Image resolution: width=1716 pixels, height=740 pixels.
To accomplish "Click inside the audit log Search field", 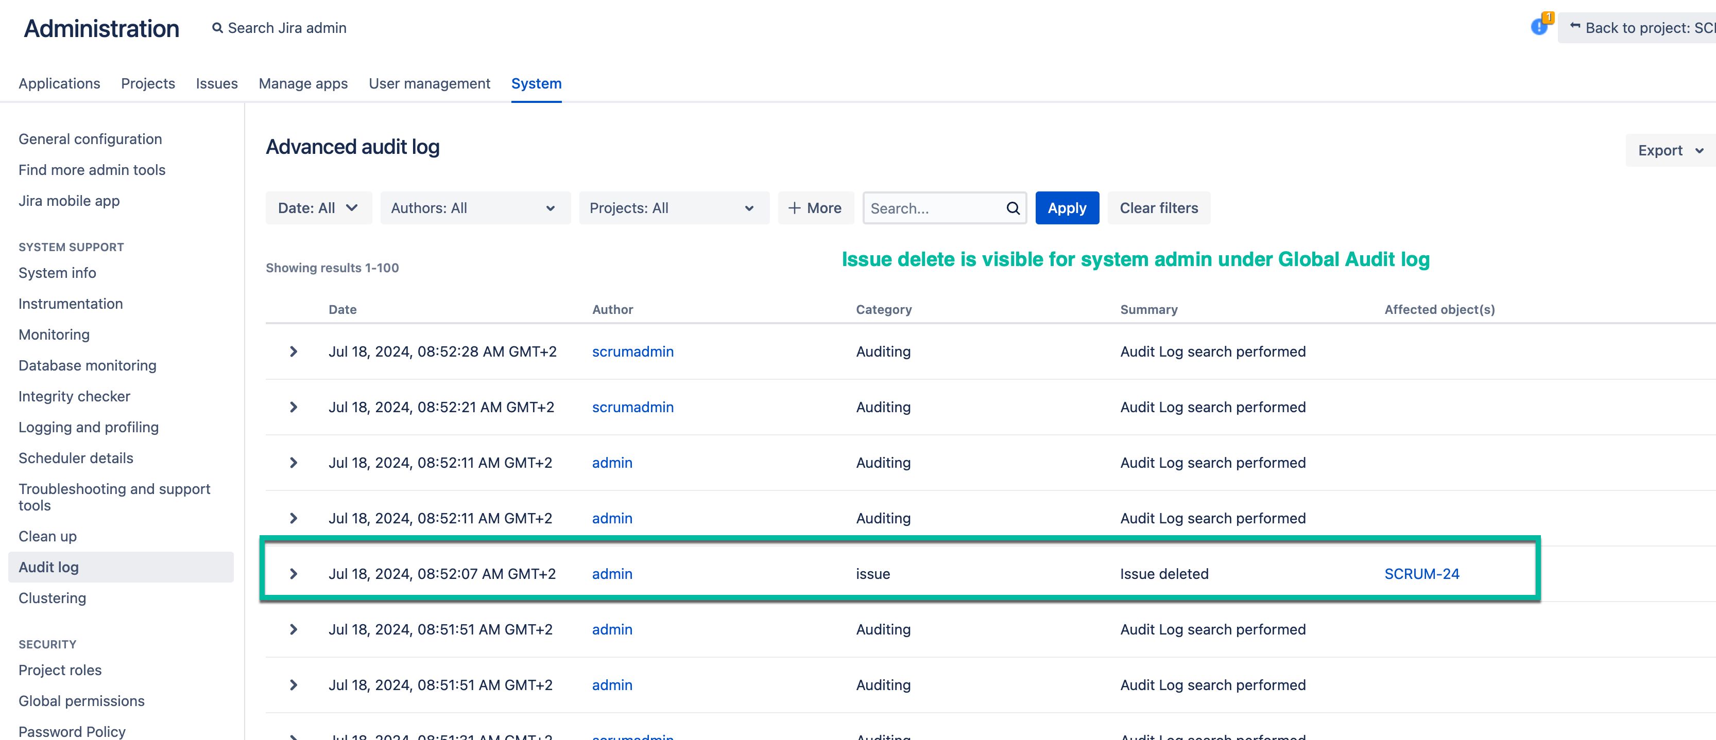I will pyautogui.click(x=933, y=208).
